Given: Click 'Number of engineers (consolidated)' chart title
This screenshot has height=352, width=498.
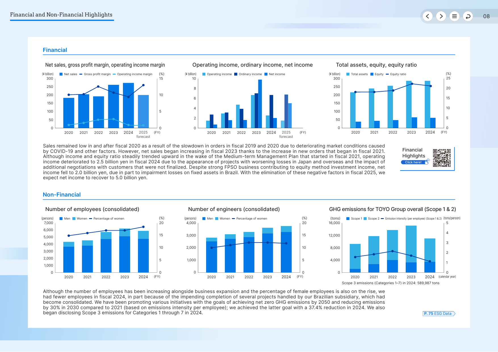Looking at the screenshot, I should [234, 209].
